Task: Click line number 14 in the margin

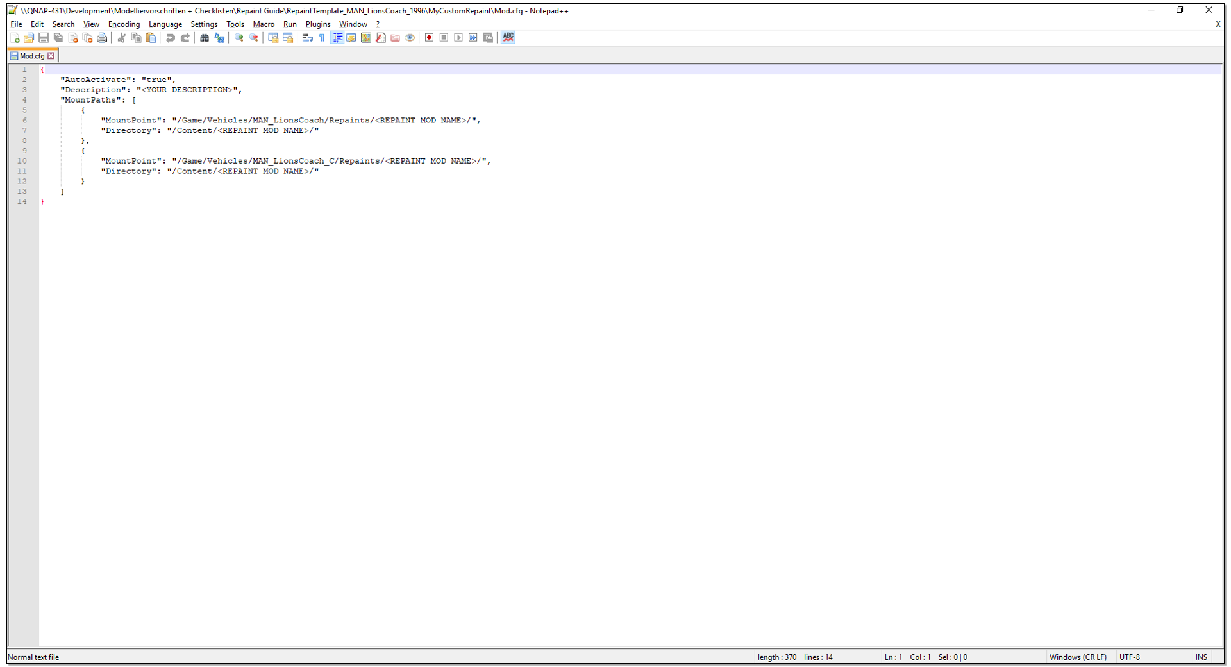Action: coord(22,201)
